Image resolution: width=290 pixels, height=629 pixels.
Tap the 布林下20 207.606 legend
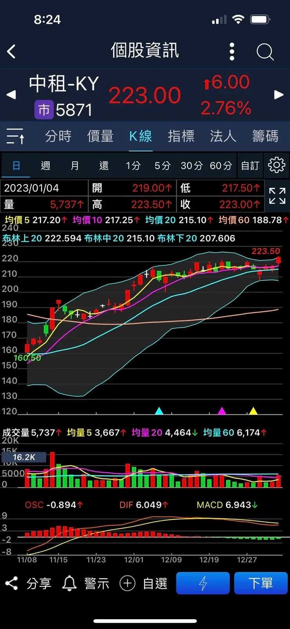tap(196, 238)
